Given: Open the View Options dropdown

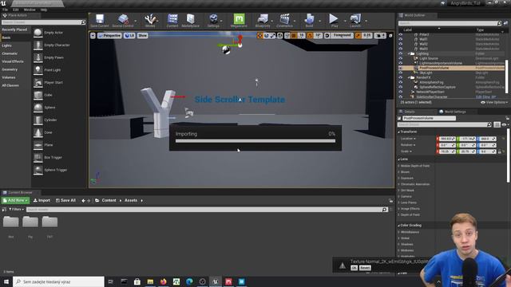Looking at the screenshot, I should pos(494,102).
